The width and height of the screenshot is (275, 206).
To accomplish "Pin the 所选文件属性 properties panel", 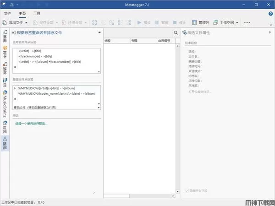I will pos(269,33).
